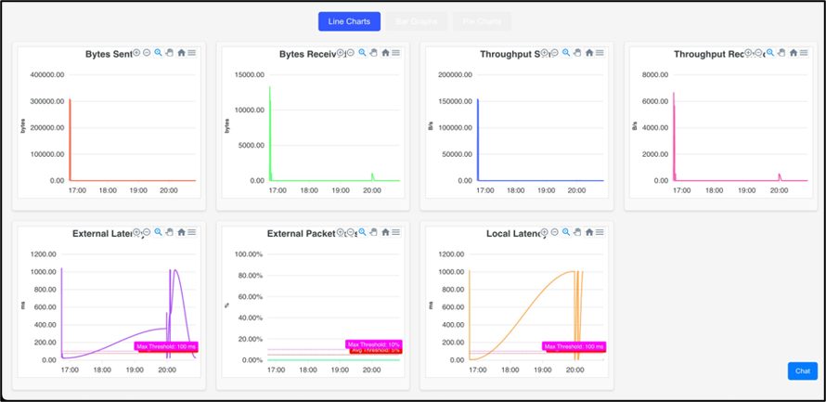Activate pan hand on External Packet Loss chart
This screenshot has width=826, height=402.
[373, 232]
